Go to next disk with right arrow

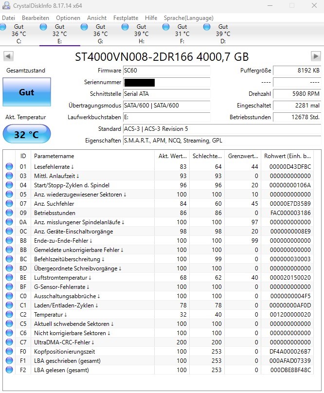pos(316,56)
